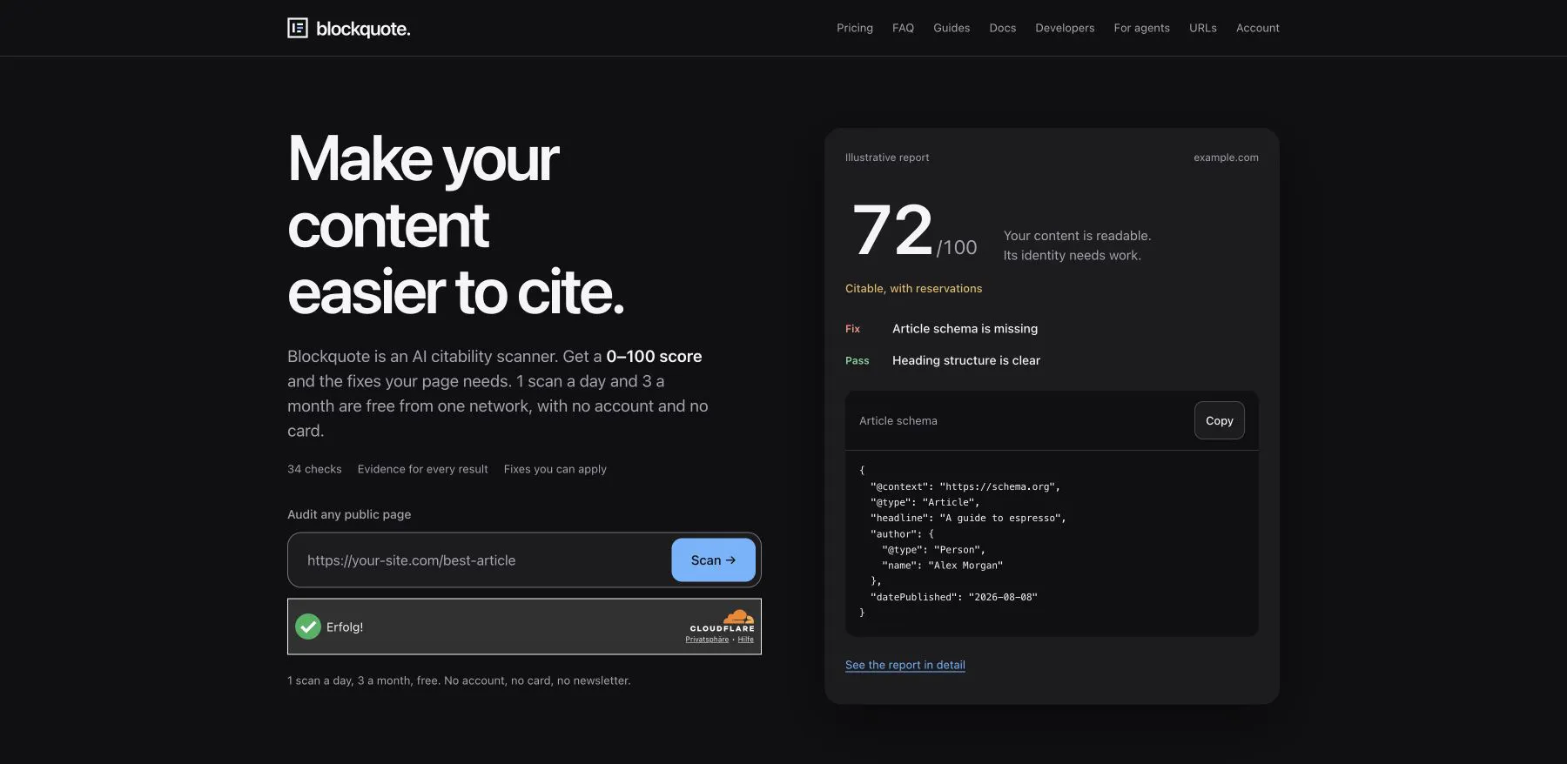Viewport: 1567px width, 764px height.
Task: Click the Hilfe link in Cloudflare widget
Action: [746, 640]
